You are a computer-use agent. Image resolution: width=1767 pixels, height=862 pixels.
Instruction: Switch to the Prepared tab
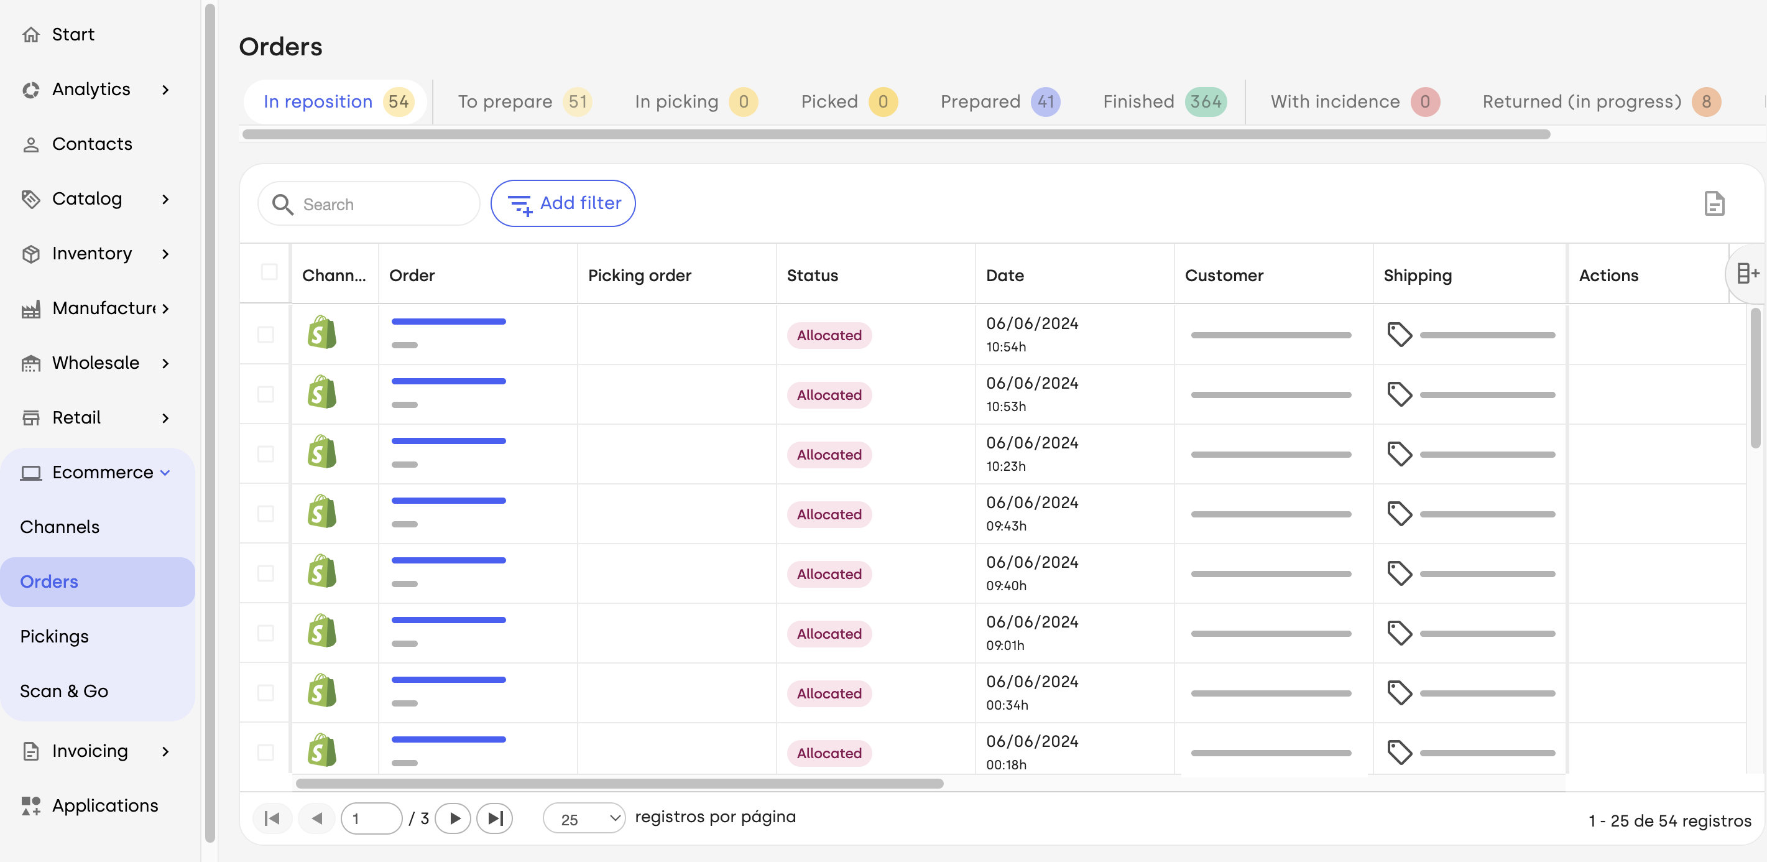coord(999,101)
